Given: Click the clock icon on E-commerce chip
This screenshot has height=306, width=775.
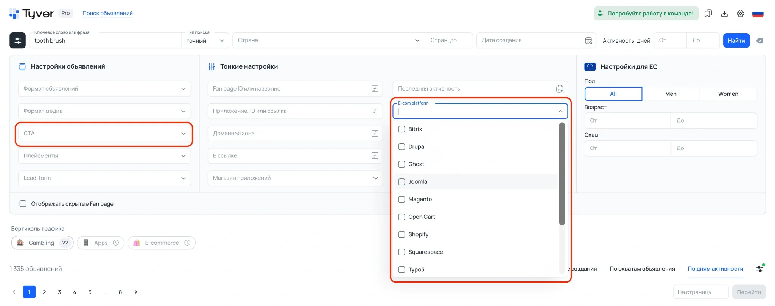Looking at the screenshot, I should [187, 243].
